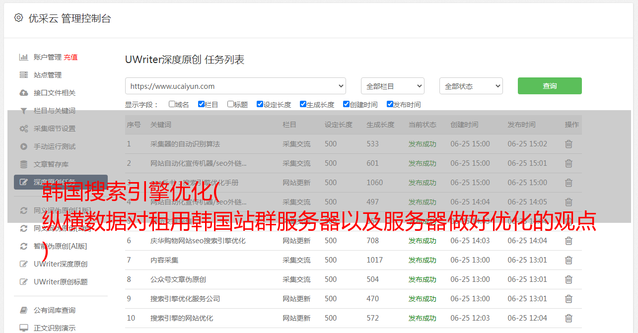Viewport: 638px width, 333px height.
Task: Uncheck the 发布时间 checkbox
Action: (x=390, y=104)
